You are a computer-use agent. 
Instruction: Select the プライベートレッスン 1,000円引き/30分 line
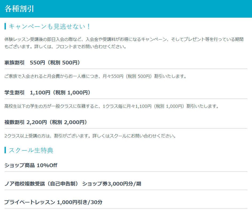click(x=53, y=202)
